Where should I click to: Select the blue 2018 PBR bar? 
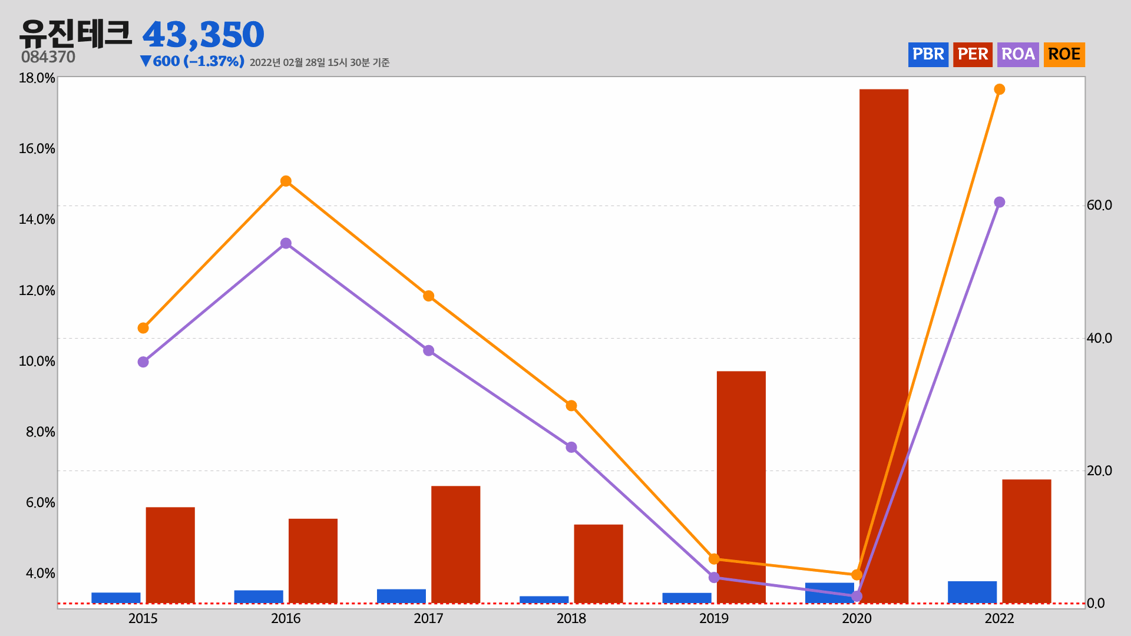tap(544, 599)
